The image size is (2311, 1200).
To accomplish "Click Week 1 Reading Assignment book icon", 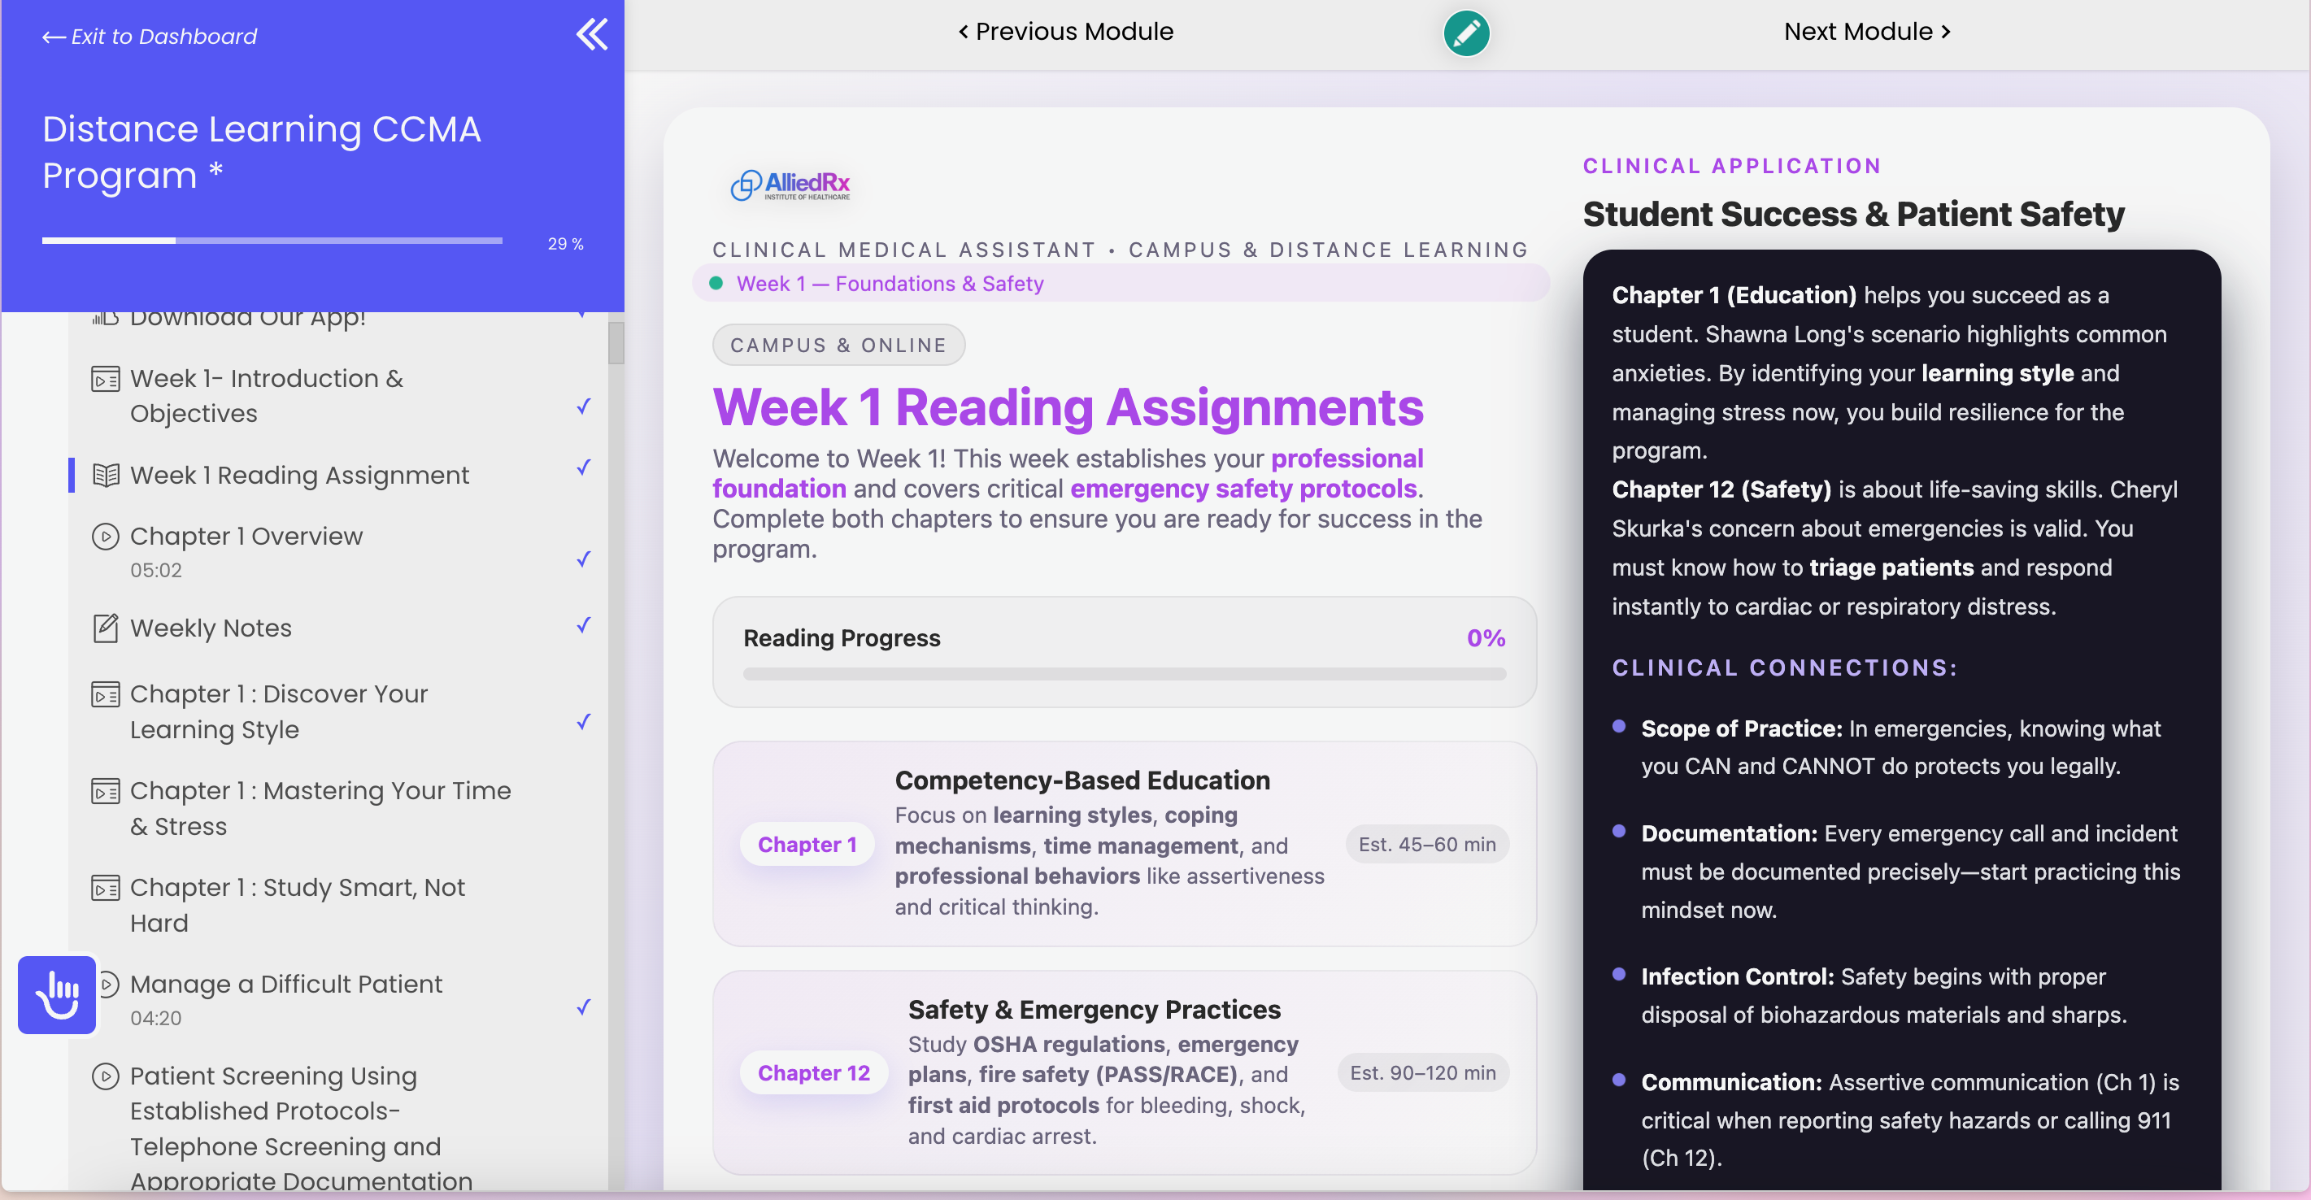I will [x=106, y=476].
